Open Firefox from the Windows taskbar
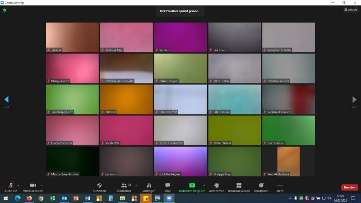Viewport: 361px width, 203px height. pyautogui.click(x=29, y=198)
